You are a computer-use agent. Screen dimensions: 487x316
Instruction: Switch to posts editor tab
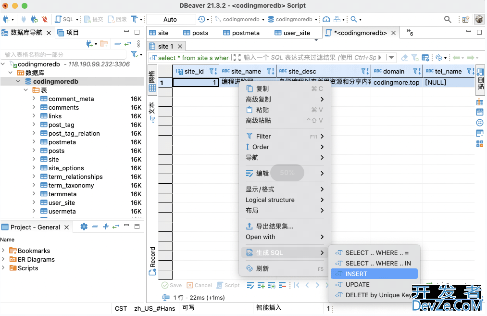[196, 33]
